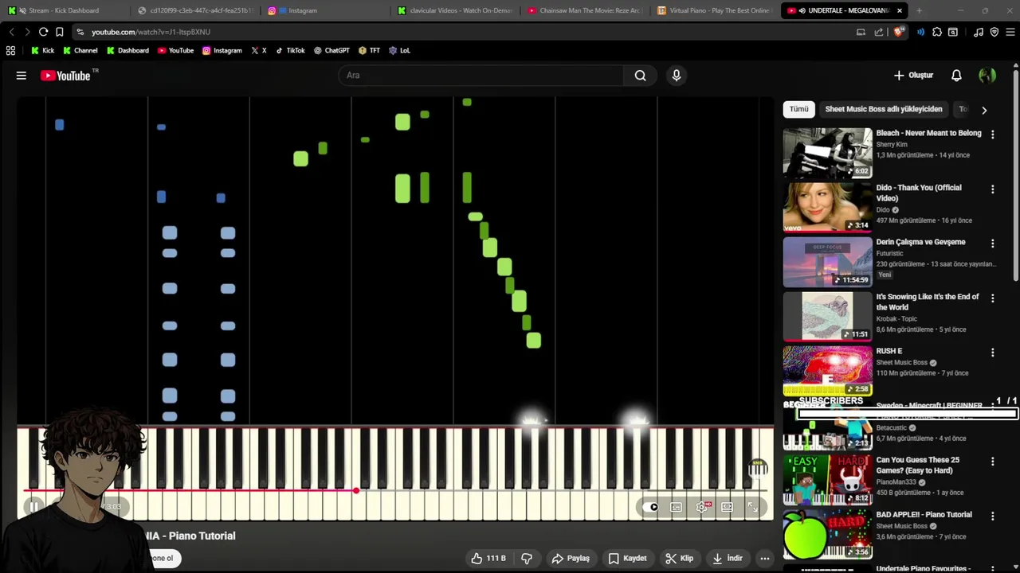Click the İndir download button
This screenshot has height=573, width=1020.
(727, 558)
